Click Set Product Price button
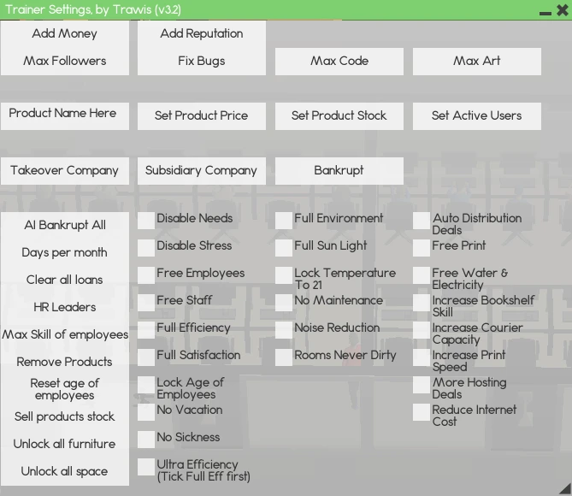The height and width of the screenshot is (496, 572). pyautogui.click(x=202, y=115)
